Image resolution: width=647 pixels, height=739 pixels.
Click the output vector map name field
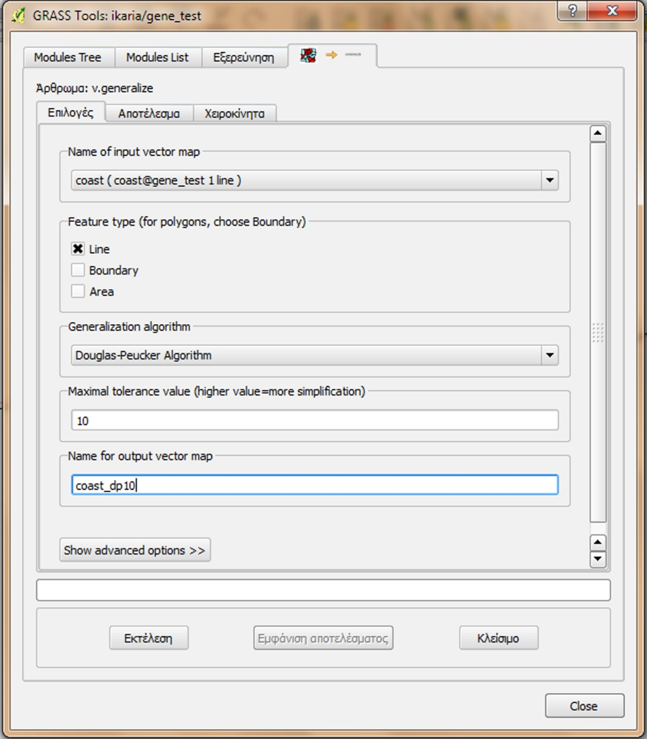coord(315,485)
